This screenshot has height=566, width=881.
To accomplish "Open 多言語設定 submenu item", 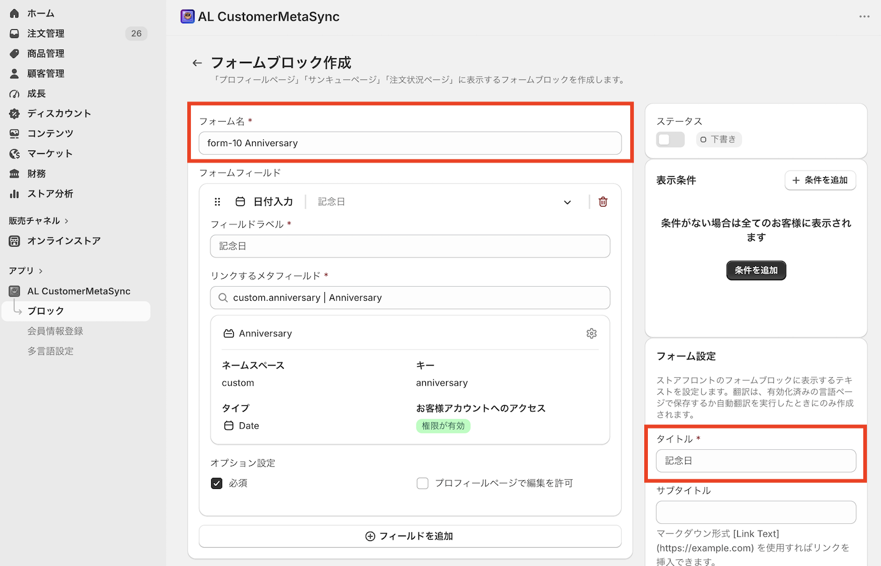I will pyautogui.click(x=50, y=351).
